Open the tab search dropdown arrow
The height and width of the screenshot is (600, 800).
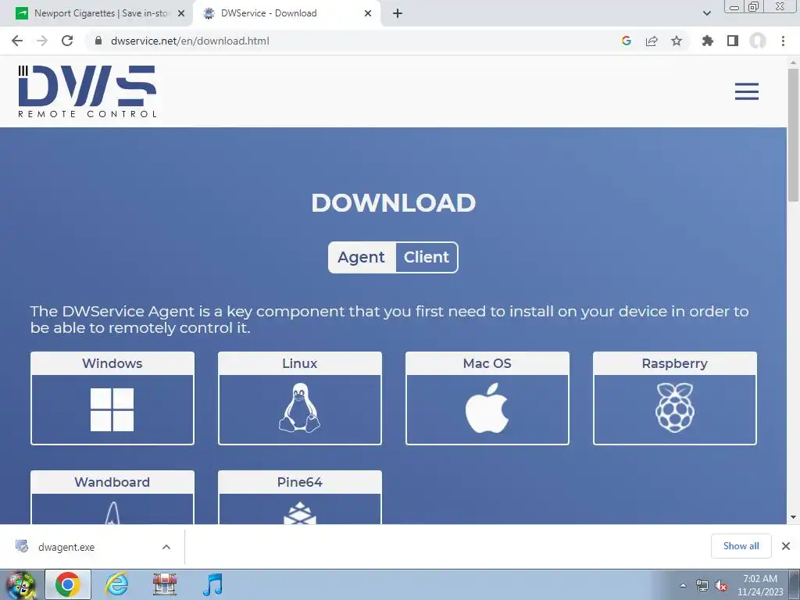tap(706, 13)
